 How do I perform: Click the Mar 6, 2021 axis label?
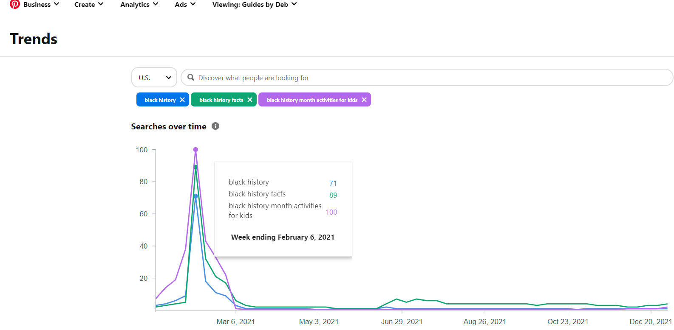236,322
